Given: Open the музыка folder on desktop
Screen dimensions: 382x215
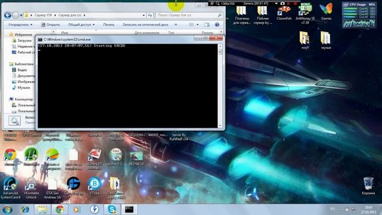Looking at the screenshot, I should pos(326,41).
